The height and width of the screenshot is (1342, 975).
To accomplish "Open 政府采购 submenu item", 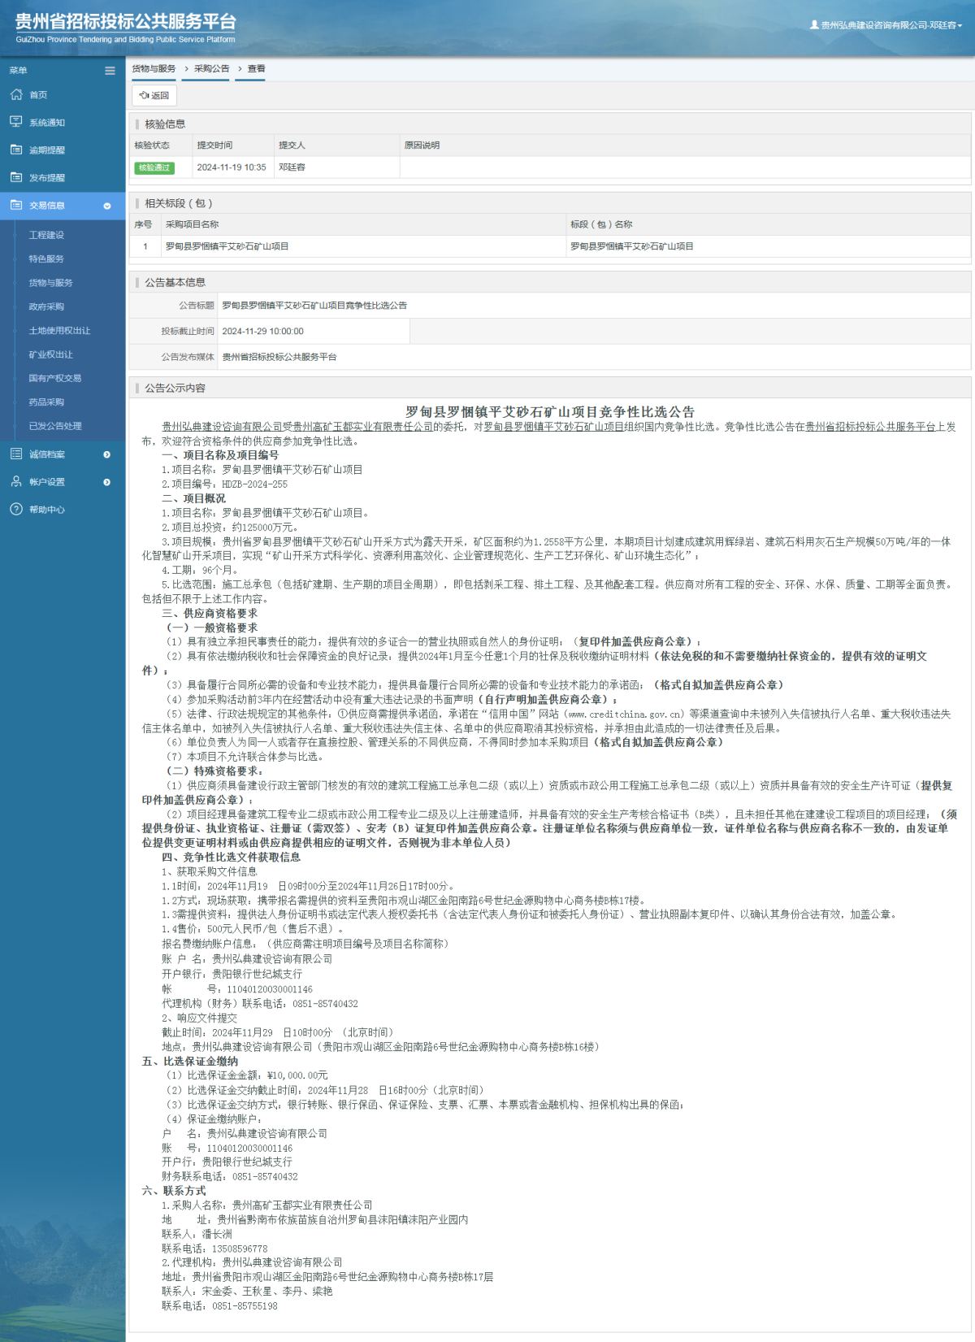I will click(46, 306).
